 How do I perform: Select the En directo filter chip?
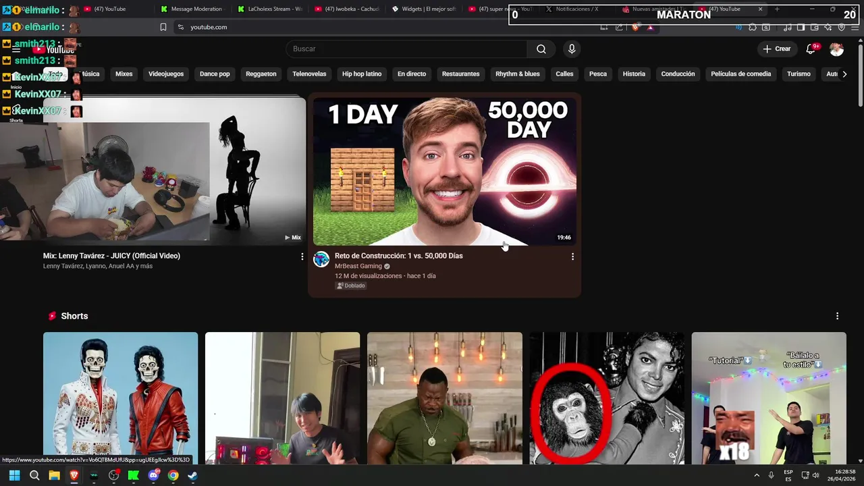click(x=412, y=74)
